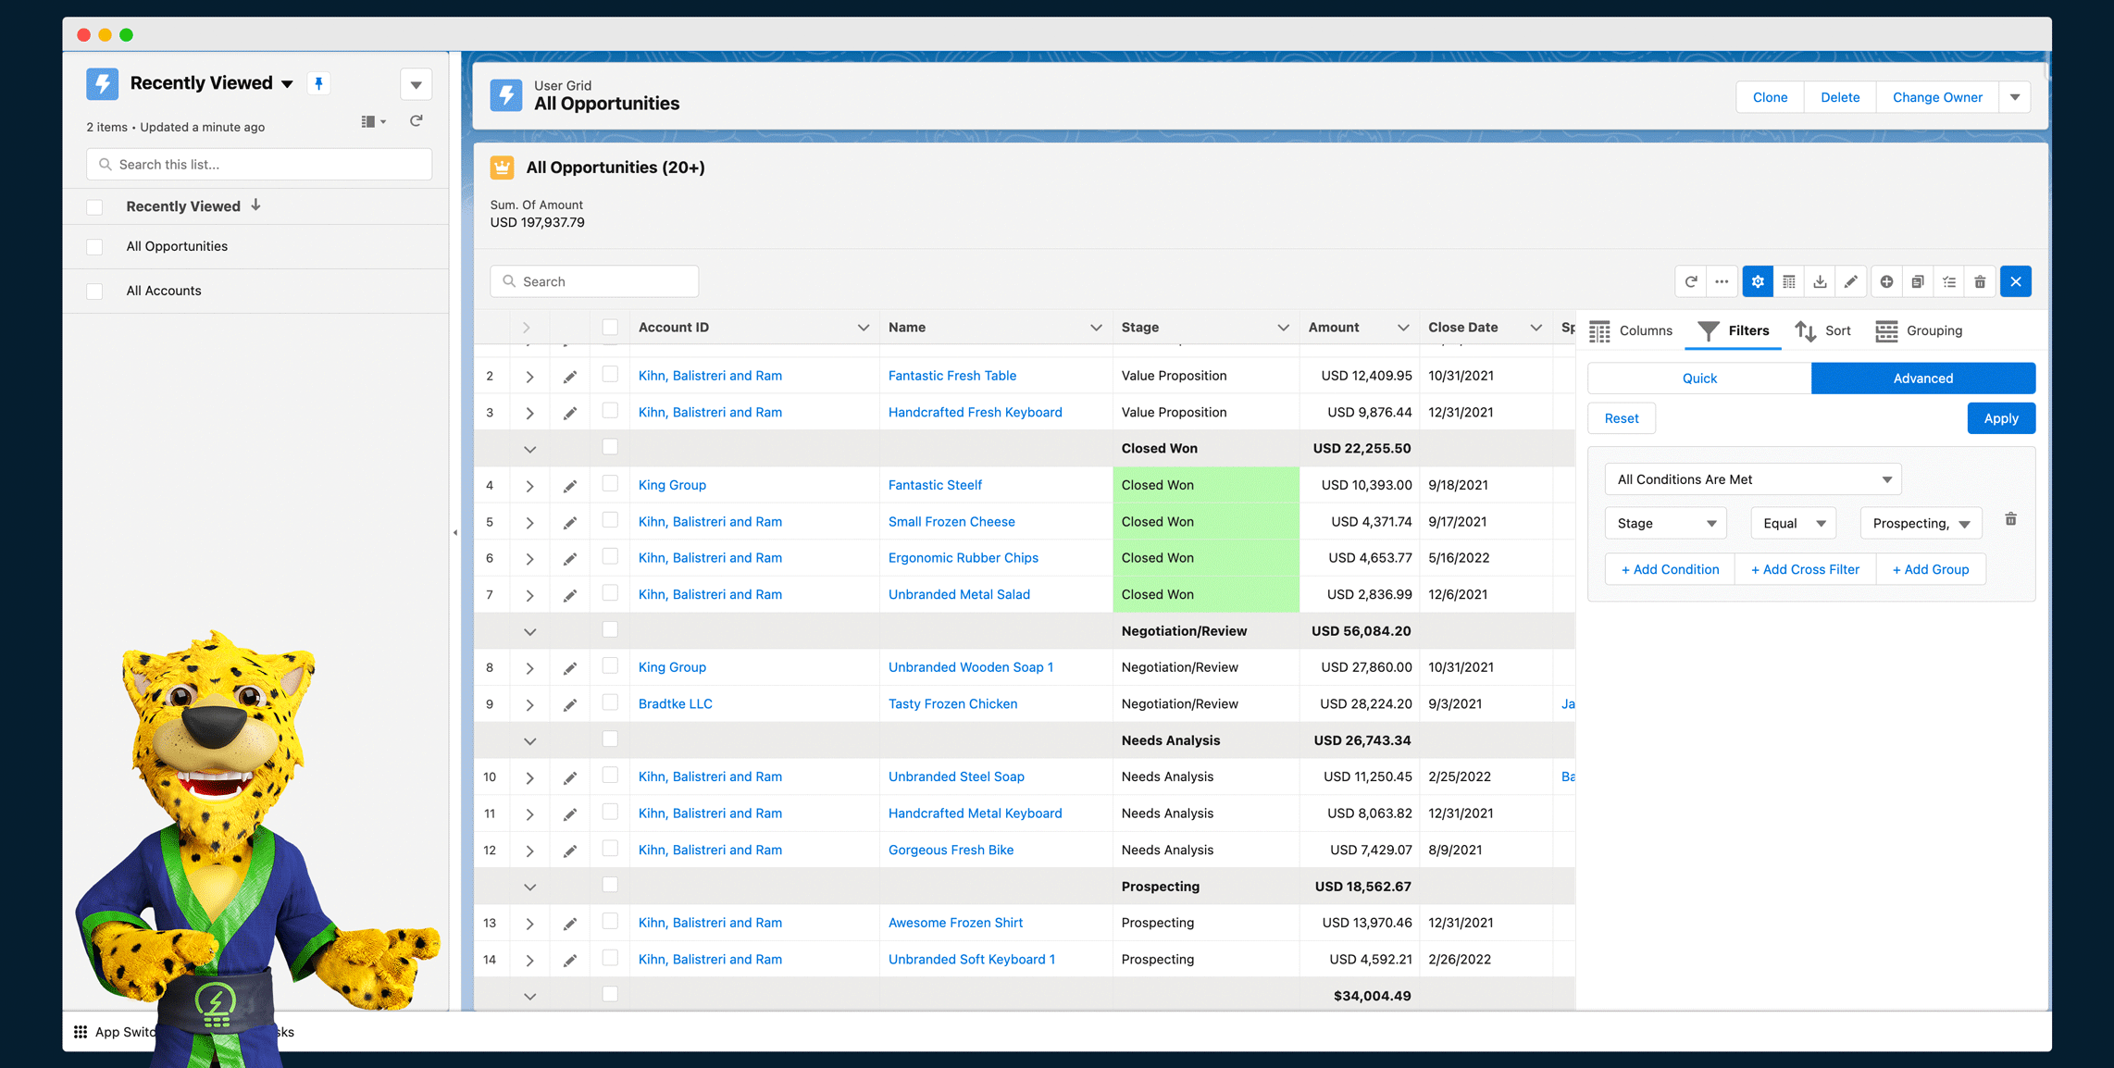
Task: Click the Apply filters button
Action: click(x=2000, y=418)
